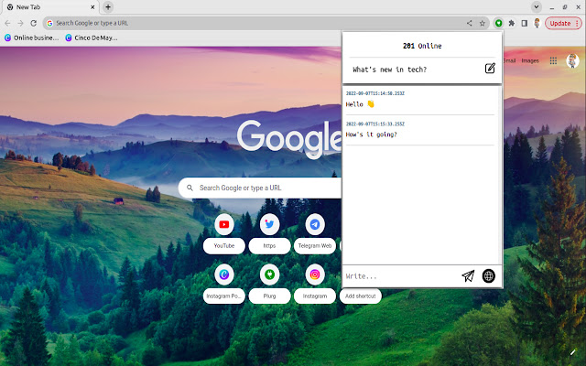Open the Plurg shortcut
The height and width of the screenshot is (366, 586).
coord(269,285)
